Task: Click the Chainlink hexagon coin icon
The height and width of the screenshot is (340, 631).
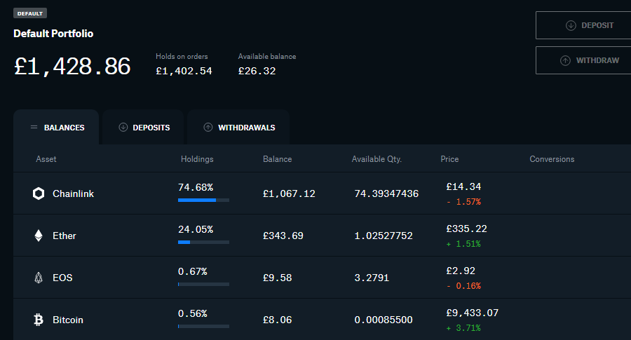Action: pyautogui.click(x=39, y=193)
